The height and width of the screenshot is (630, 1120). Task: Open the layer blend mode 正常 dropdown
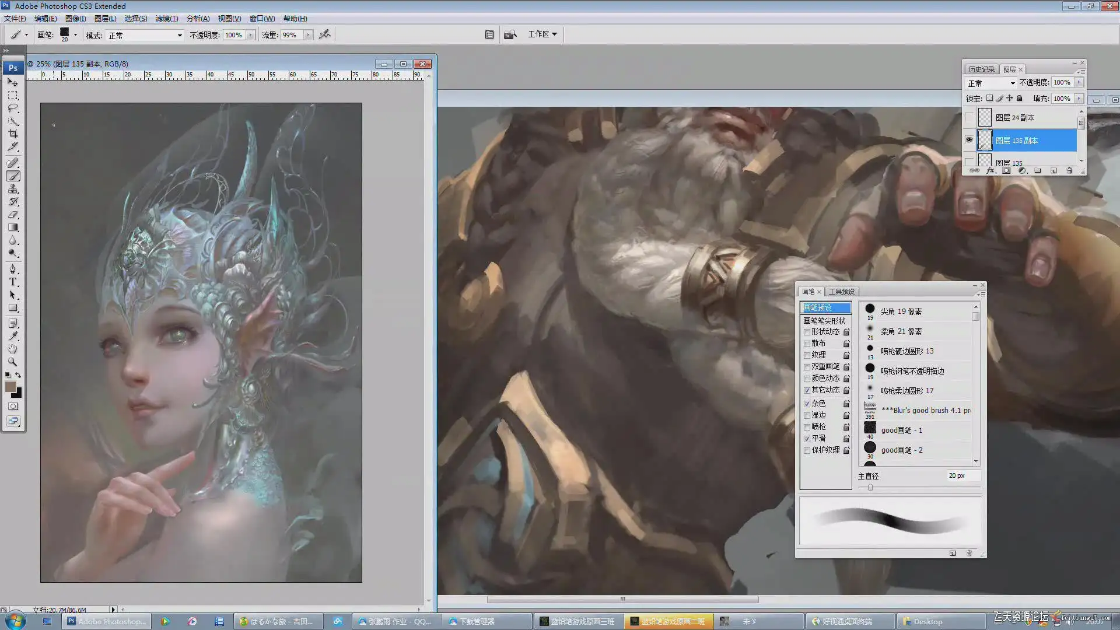click(x=991, y=83)
